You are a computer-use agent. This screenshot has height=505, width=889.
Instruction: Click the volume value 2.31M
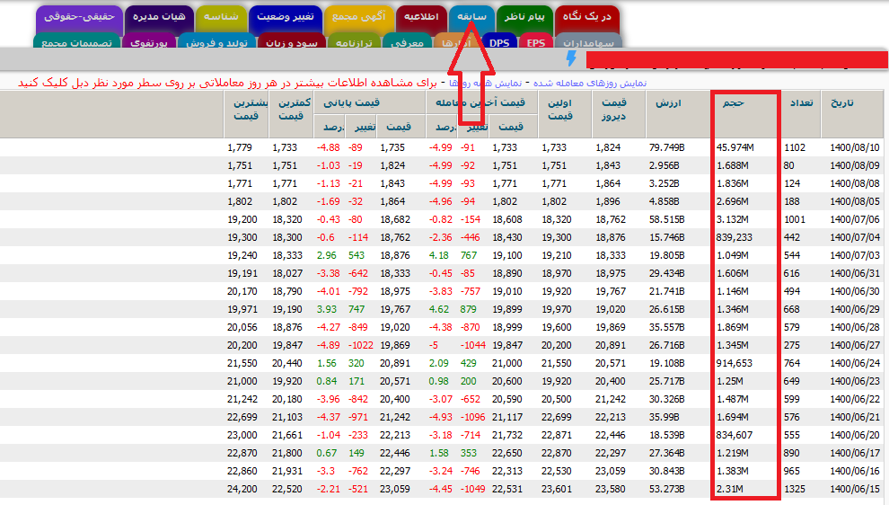730,489
